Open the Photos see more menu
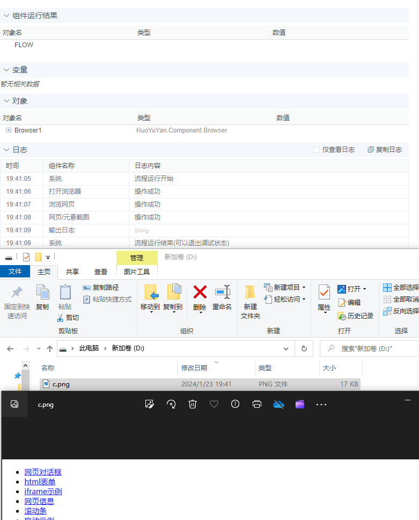419x520 pixels. click(x=321, y=404)
